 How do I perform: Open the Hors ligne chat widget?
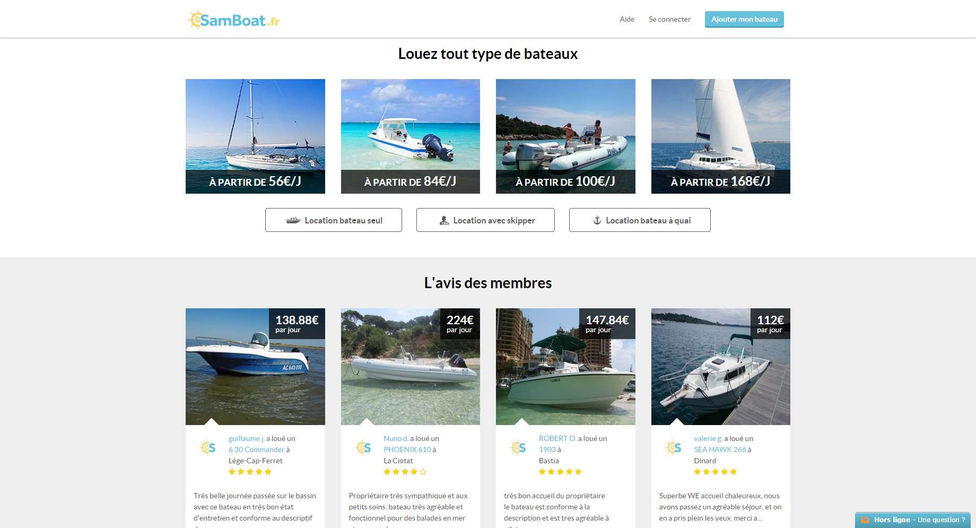pyautogui.click(x=912, y=520)
